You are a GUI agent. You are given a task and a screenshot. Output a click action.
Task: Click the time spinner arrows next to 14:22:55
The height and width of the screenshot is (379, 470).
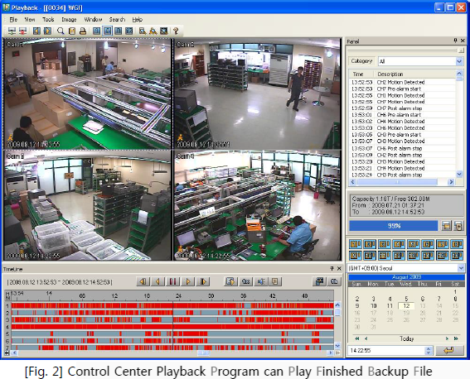pos(429,350)
